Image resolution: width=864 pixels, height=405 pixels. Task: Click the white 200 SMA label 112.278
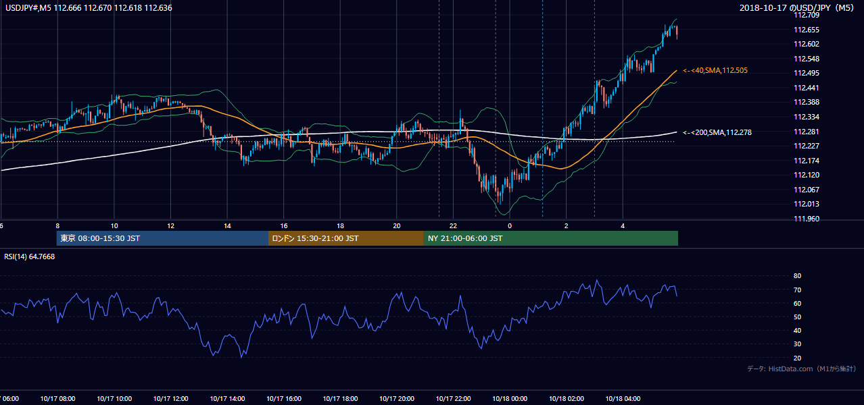[x=717, y=132]
